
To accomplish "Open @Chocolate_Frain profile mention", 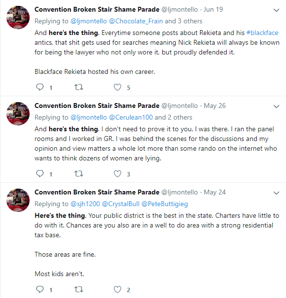I will click(136, 21).
